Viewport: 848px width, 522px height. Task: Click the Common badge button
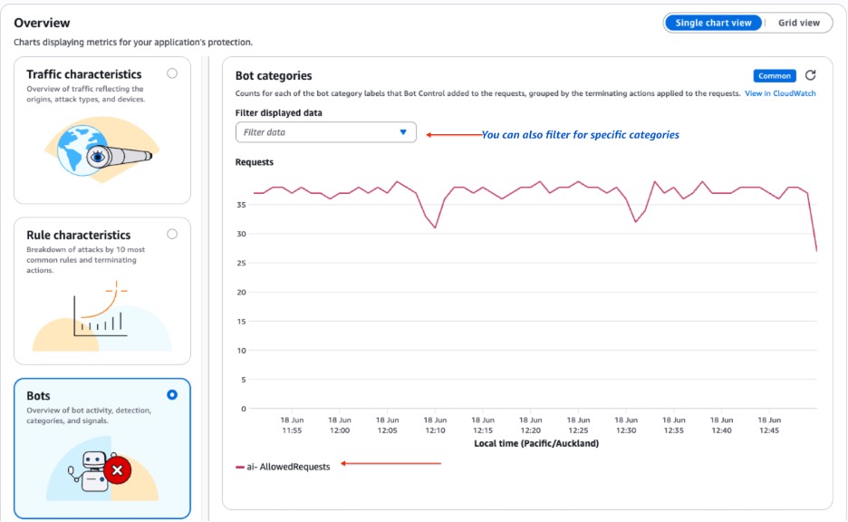click(x=775, y=76)
